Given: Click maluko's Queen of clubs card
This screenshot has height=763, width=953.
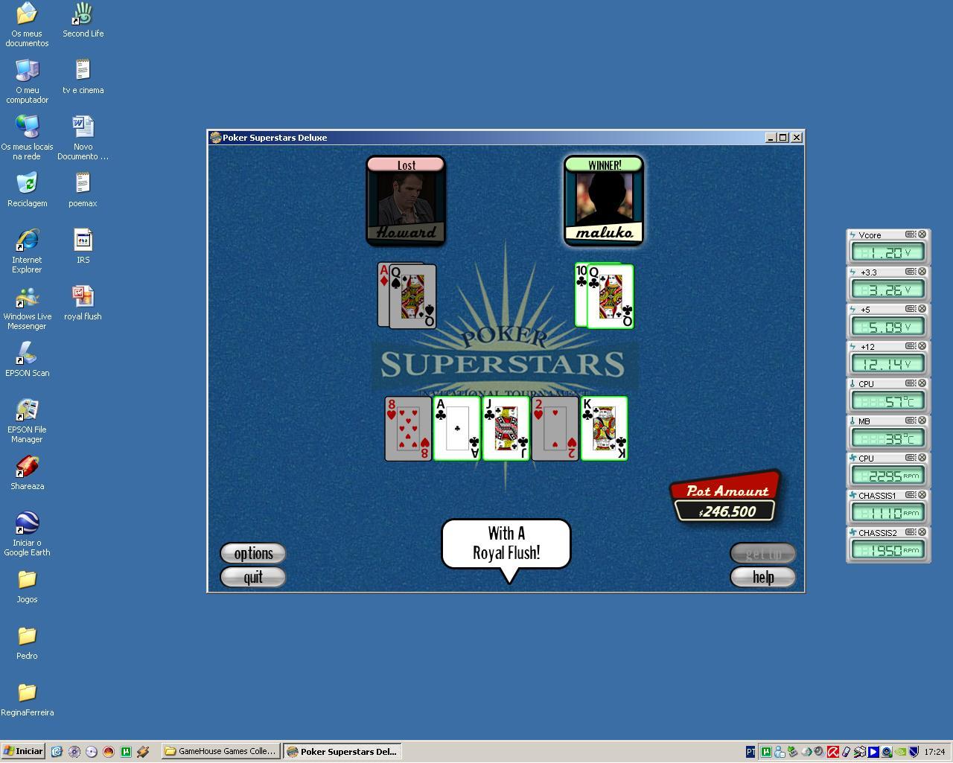Looking at the screenshot, I should click(611, 296).
